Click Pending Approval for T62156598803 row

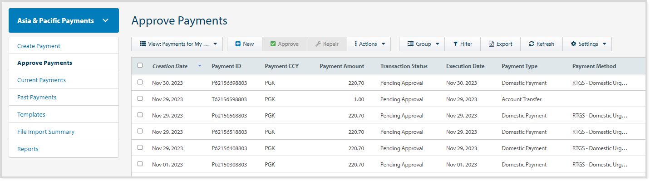[402, 99]
